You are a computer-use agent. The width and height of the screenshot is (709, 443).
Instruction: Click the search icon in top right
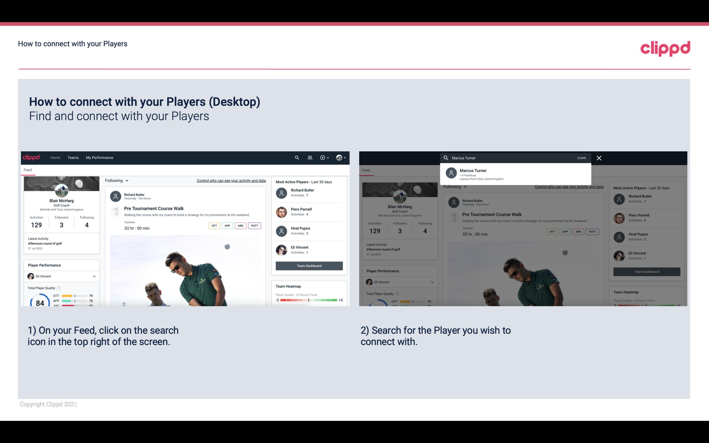coord(296,157)
